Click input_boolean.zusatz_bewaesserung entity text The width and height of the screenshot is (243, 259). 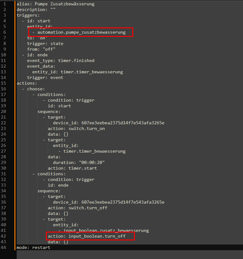tap(106, 231)
